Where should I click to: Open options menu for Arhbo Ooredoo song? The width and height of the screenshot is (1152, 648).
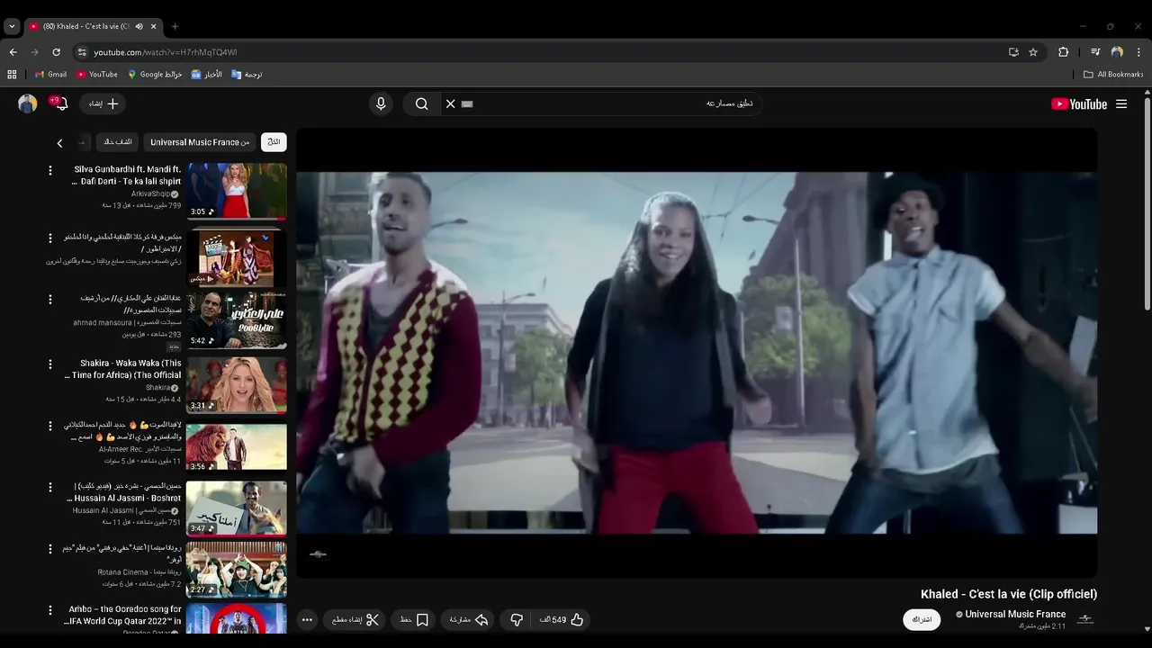50,609
